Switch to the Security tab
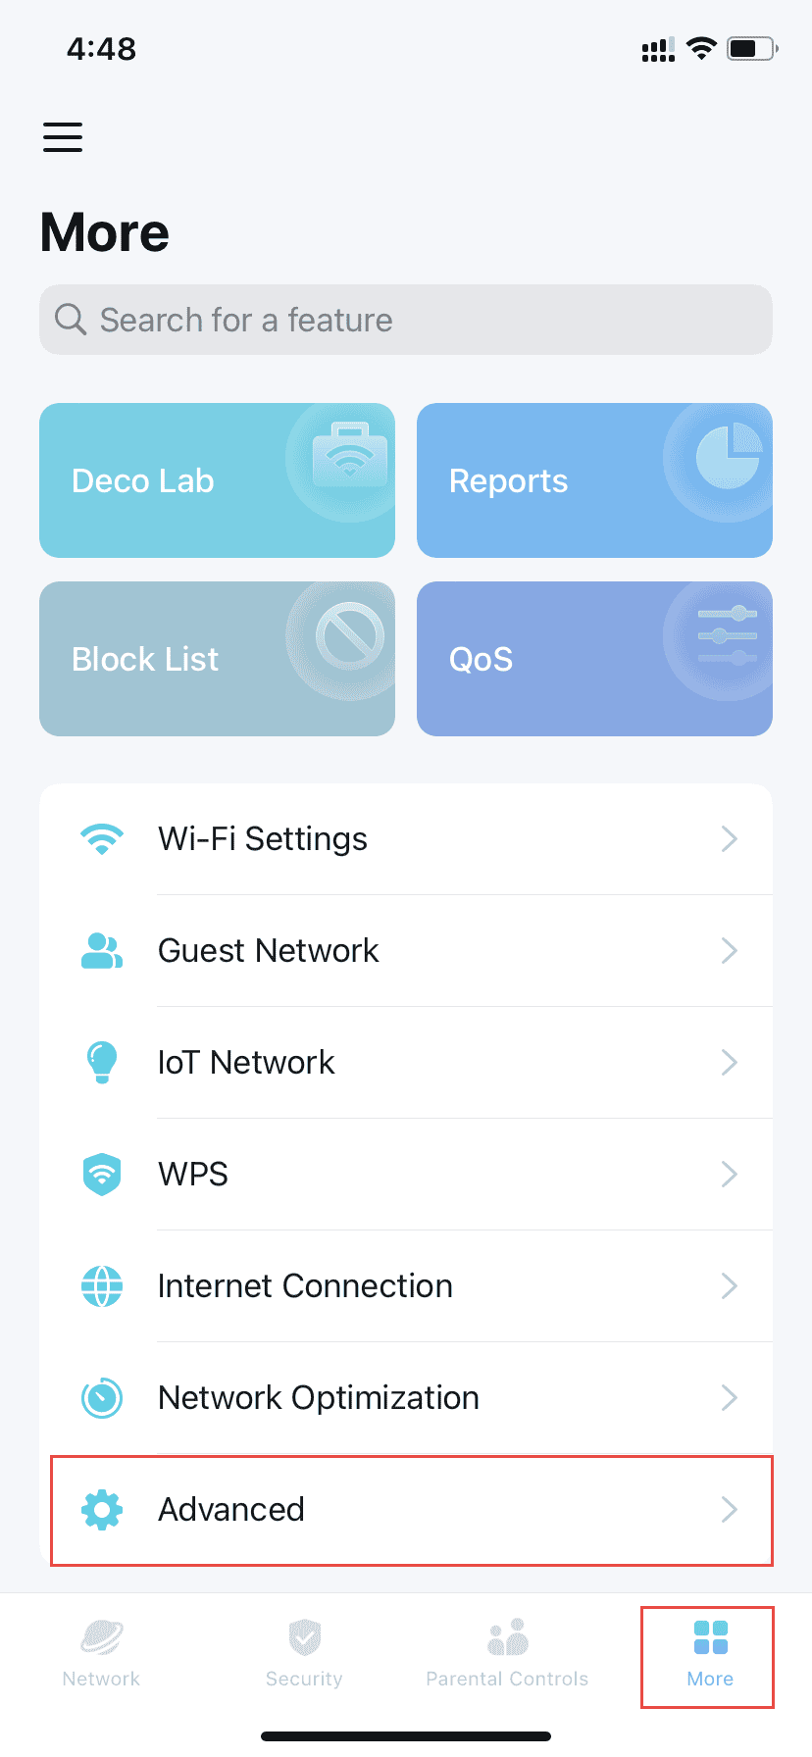The image size is (812, 1757). click(304, 1654)
